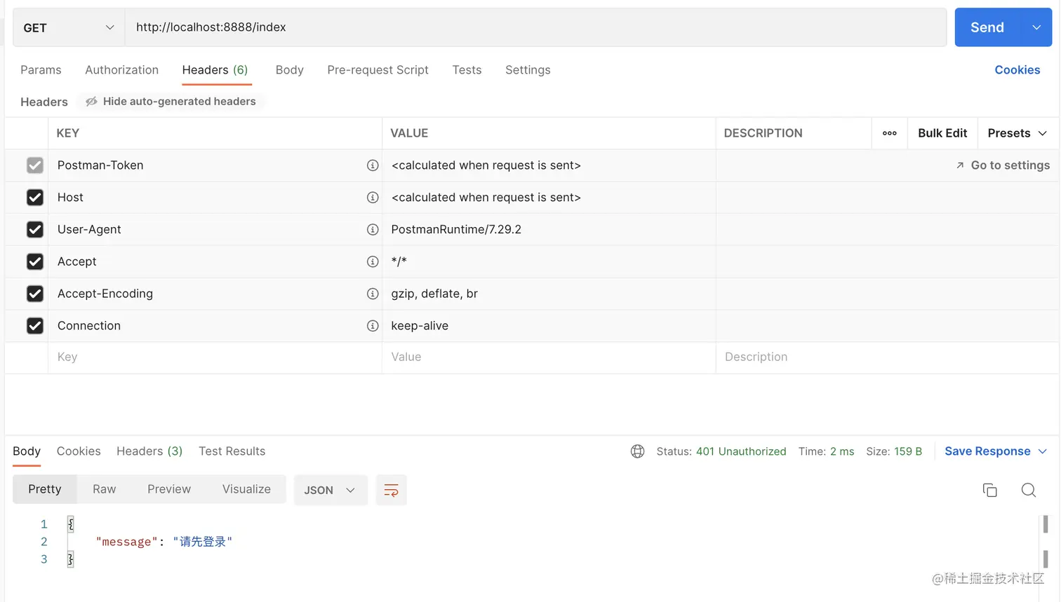This screenshot has width=1061, height=602.
Task: Click the request URL input field
Action: [533, 27]
